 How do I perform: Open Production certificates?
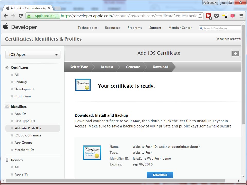(23, 96)
